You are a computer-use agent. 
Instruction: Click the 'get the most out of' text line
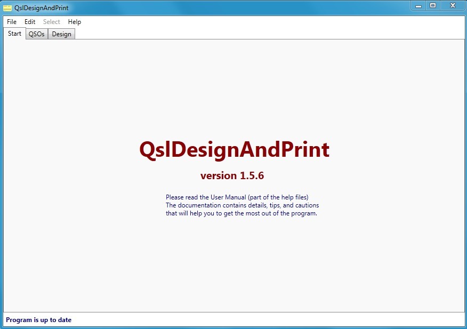click(x=241, y=213)
